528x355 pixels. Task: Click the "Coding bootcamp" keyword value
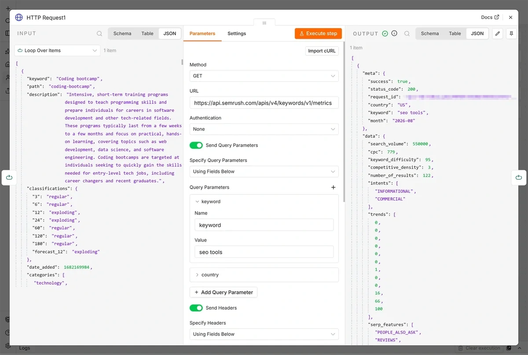[78, 79]
